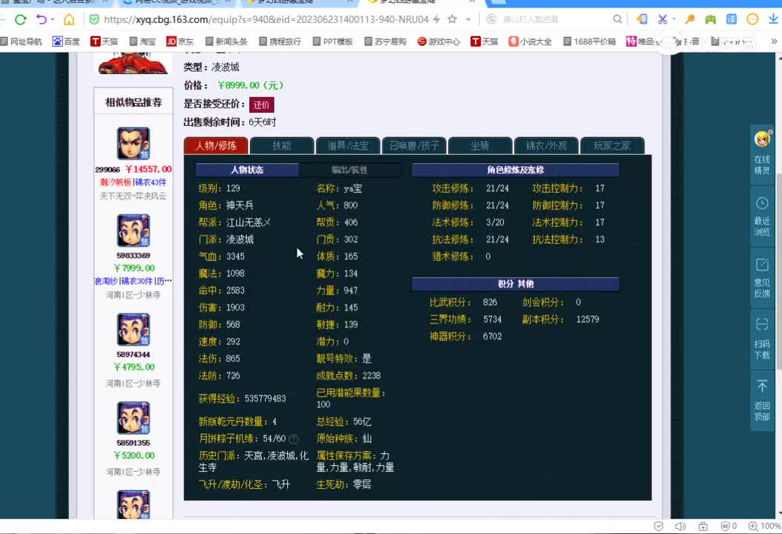This screenshot has width=782, height=534.
Task: Open the 京东 bookmark link
Action: (x=180, y=42)
